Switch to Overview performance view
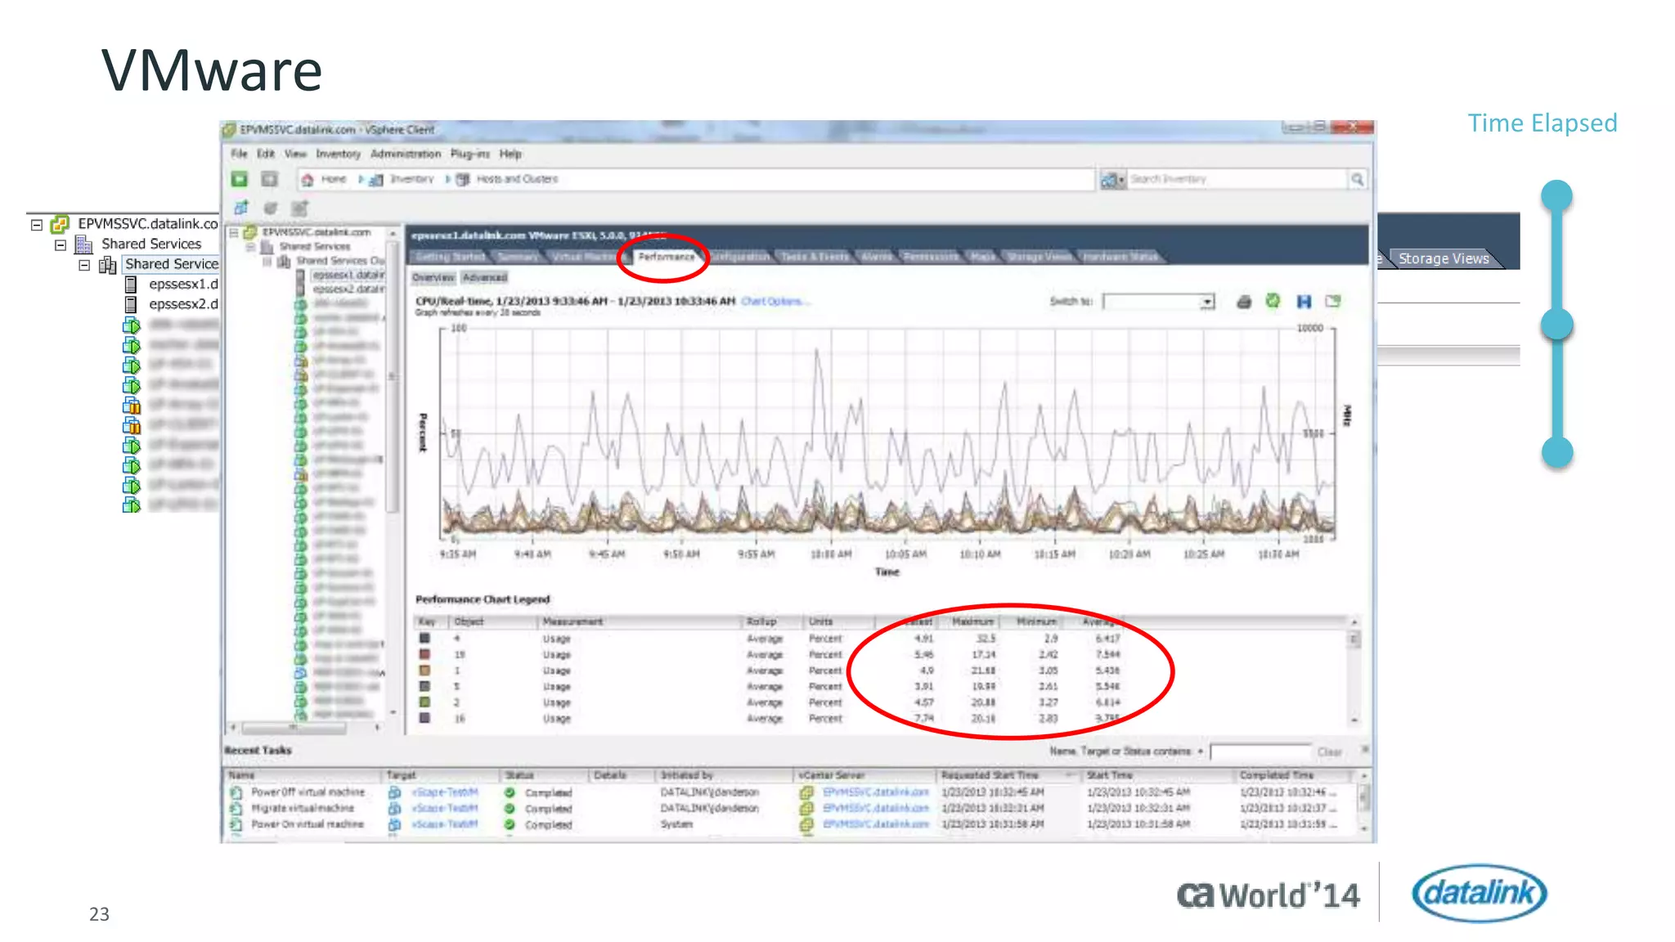Screen dimensions: 1675x942 click(433, 278)
